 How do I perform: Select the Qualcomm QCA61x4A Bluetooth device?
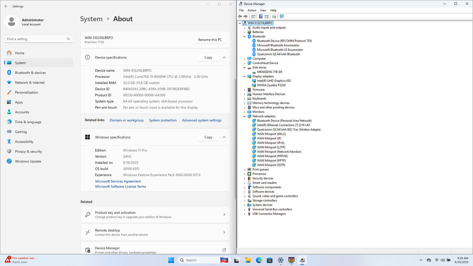[x=278, y=54]
